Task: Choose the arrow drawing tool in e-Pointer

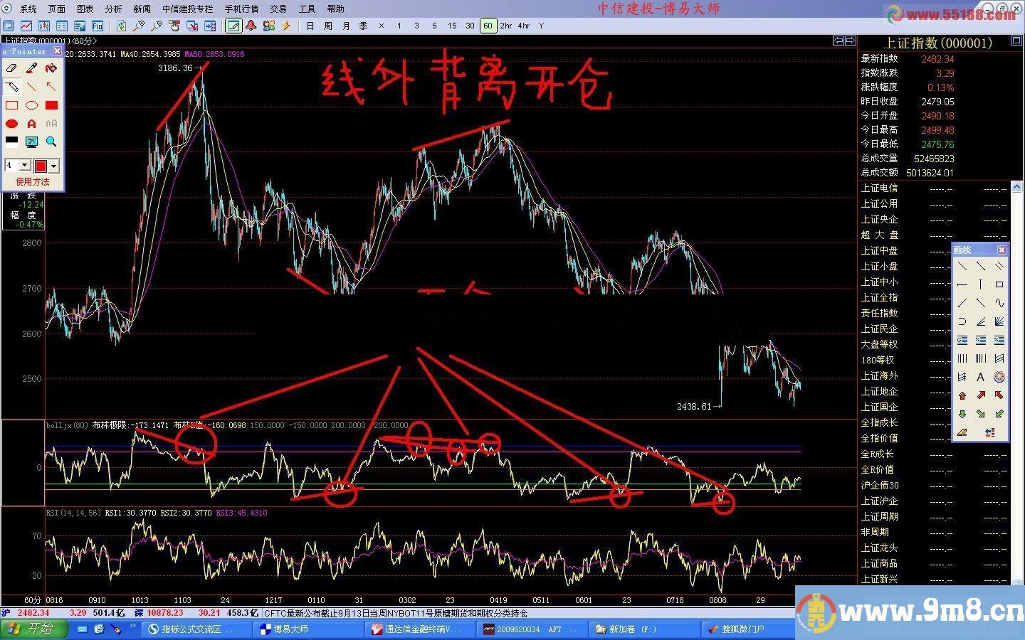Action: pos(51,87)
